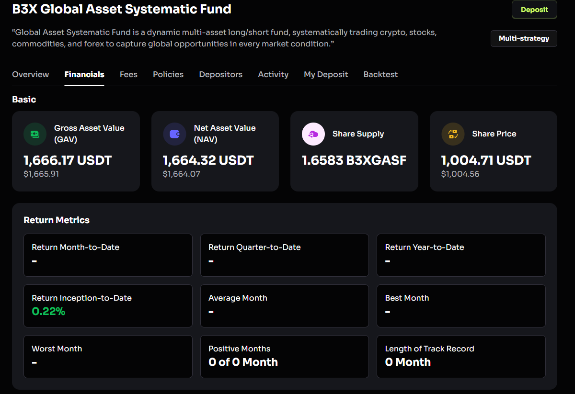Click the Share Price gold icon
The height and width of the screenshot is (394, 575).
coord(453,134)
